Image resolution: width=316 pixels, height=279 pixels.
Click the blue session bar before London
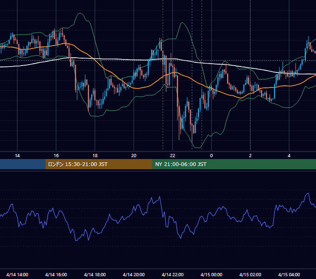[23, 164]
